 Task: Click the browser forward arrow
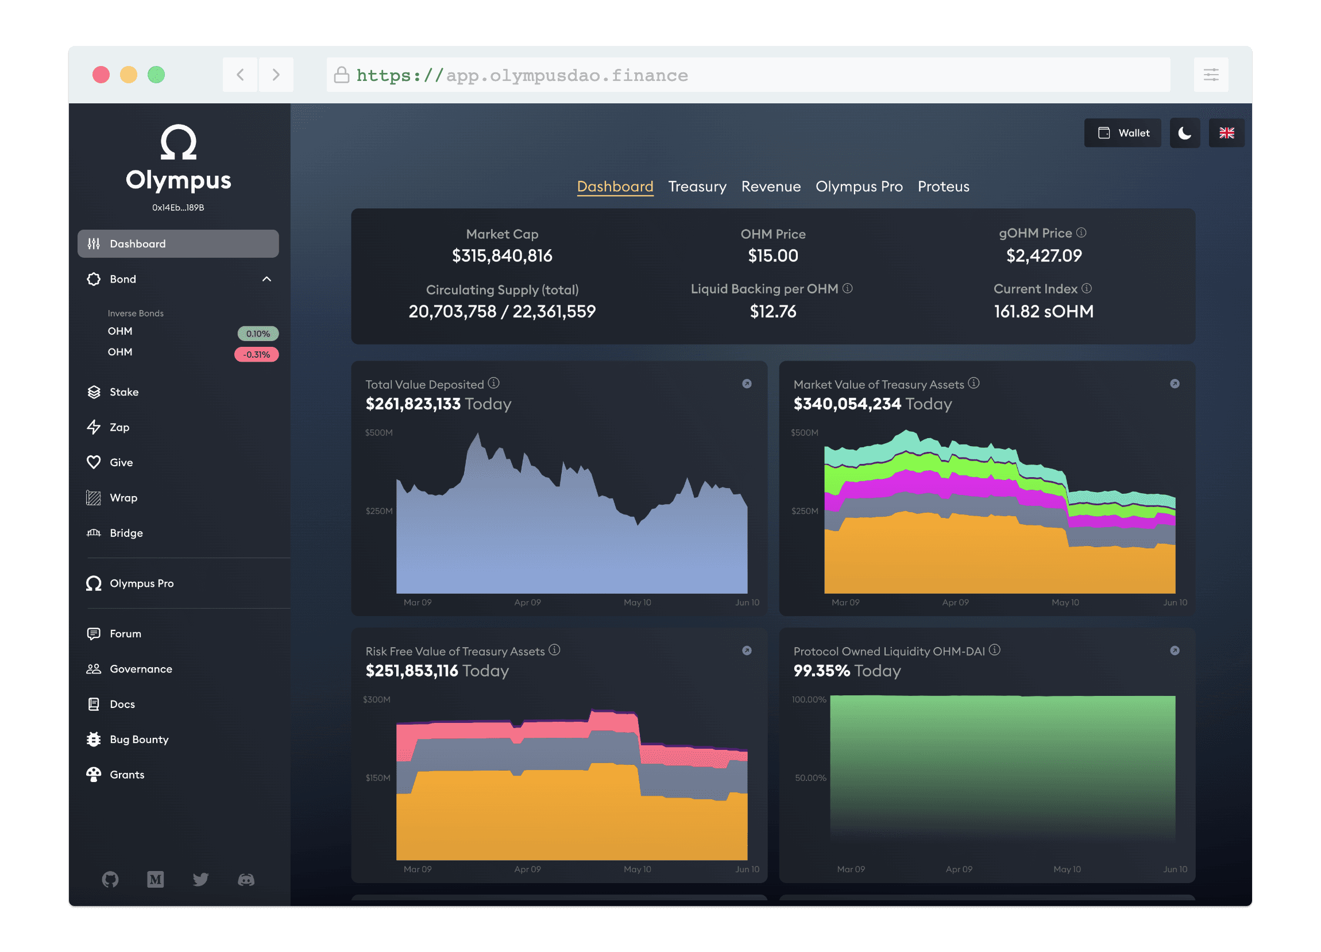tap(276, 75)
